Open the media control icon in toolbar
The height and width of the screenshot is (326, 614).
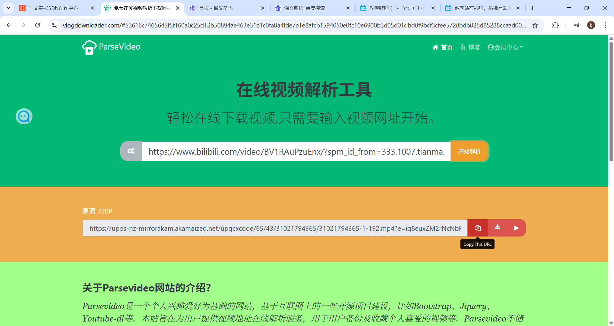pos(577,25)
